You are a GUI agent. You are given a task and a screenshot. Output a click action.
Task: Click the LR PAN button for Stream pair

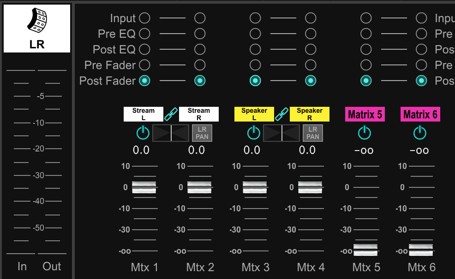pyautogui.click(x=202, y=133)
